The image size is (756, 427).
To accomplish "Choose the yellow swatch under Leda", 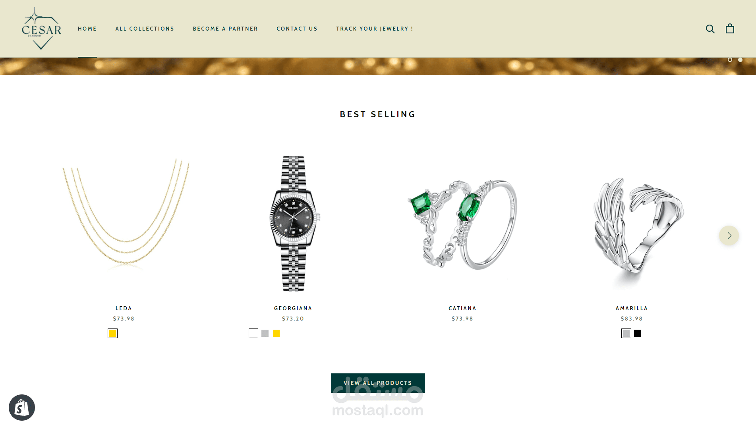I will pyautogui.click(x=113, y=333).
